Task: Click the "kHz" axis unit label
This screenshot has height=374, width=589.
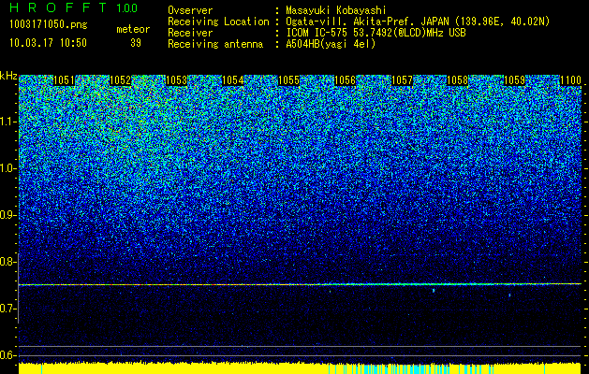Action: tap(8, 76)
